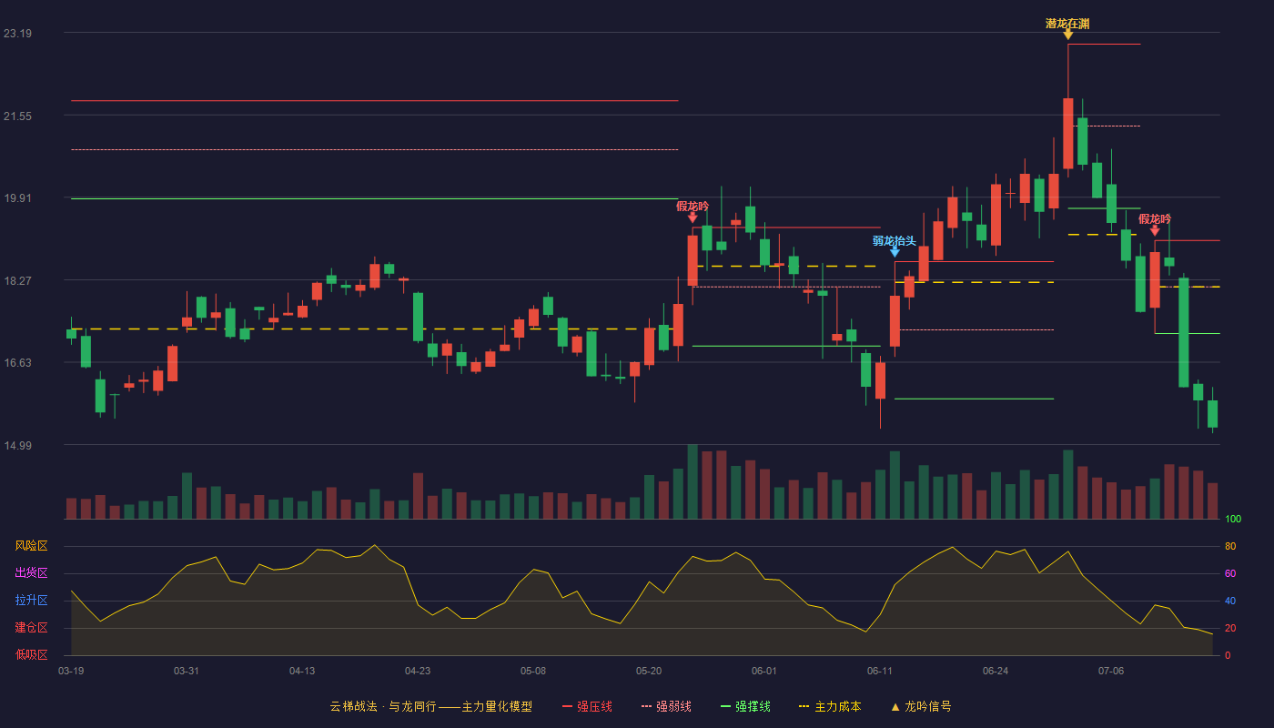The image size is (1274, 728).
Task: Click the 出货区 zone label
Action: coord(31,573)
